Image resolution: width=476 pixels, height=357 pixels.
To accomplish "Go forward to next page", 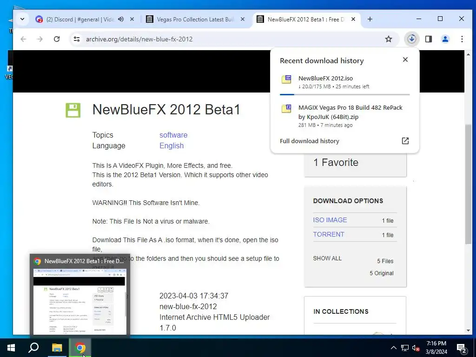I will pos(40,39).
